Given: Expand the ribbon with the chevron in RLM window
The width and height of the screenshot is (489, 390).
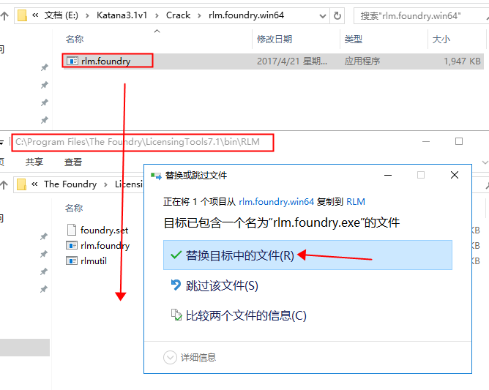Looking at the screenshot, I should [485, 162].
